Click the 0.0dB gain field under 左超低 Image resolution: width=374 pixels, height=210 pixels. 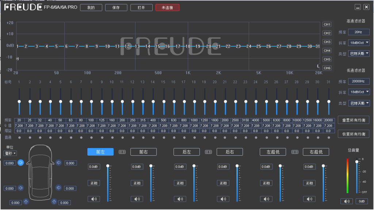(266, 167)
